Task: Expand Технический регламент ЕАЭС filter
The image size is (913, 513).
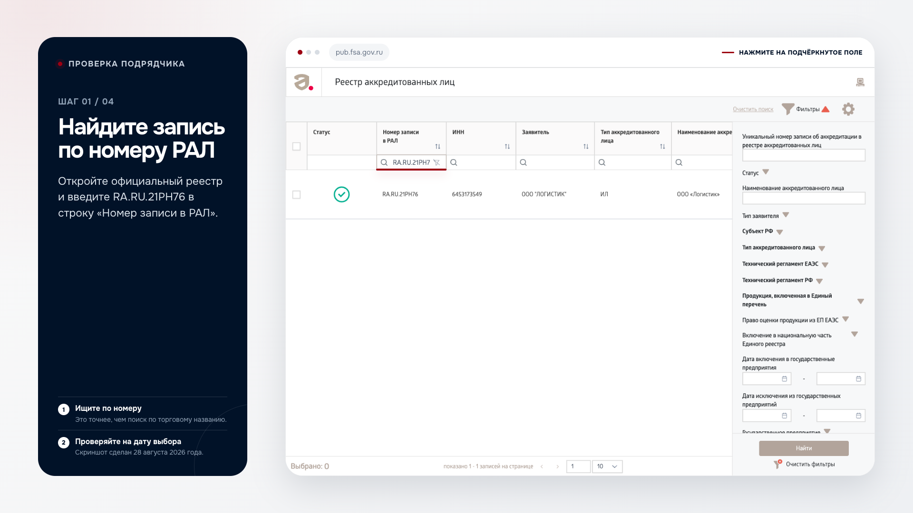Action: pos(825,265)
